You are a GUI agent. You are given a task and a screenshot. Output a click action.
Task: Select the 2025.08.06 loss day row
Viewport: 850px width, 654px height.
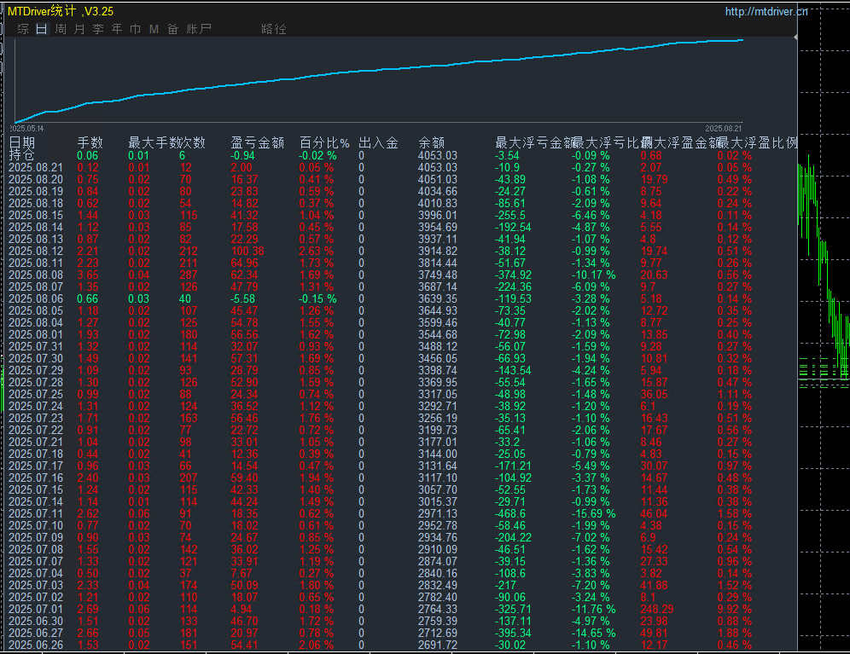(x=36, y=298)
